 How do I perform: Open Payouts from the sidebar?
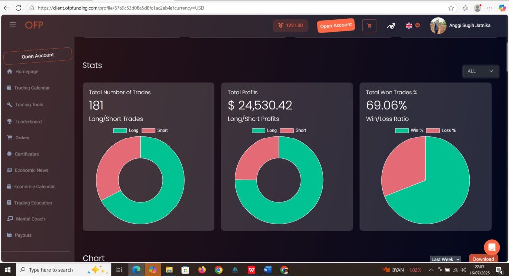tap(23, 235)
